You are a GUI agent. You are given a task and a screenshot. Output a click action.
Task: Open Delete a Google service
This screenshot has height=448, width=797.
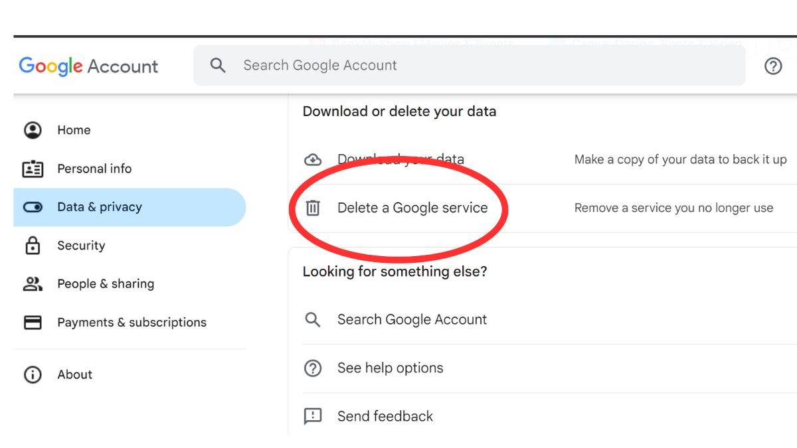click(x=413, y=208)
